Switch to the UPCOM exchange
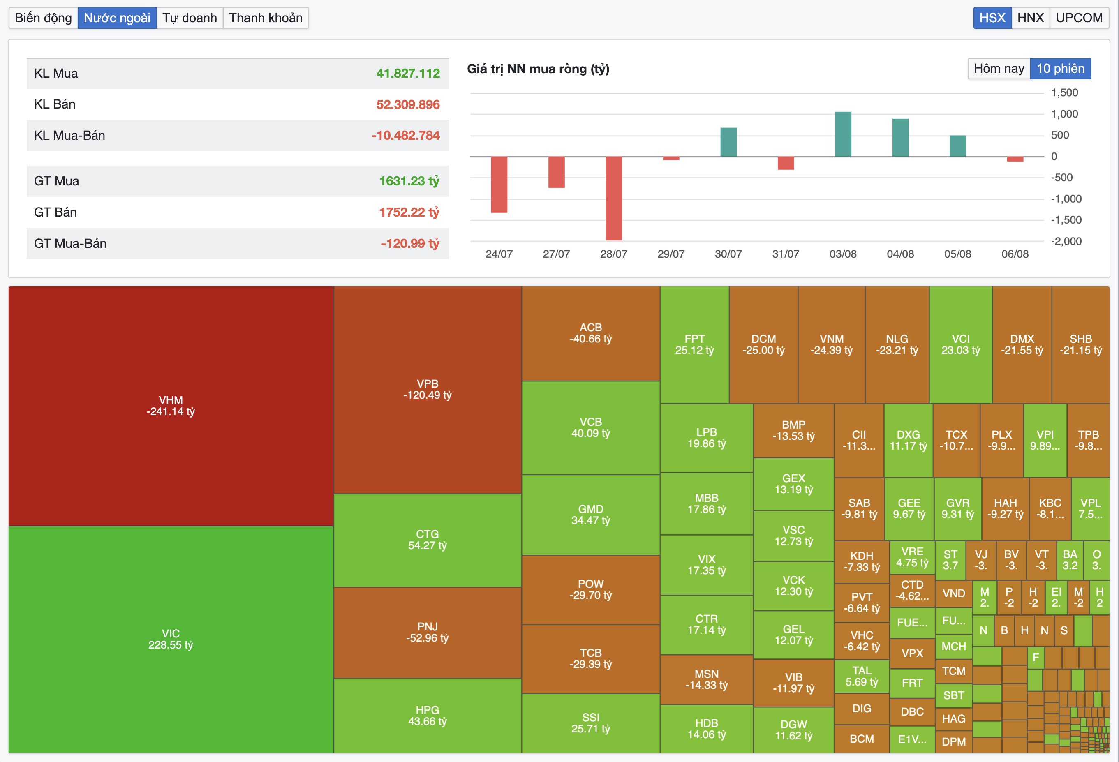The height and width of the screenshot is (762, 1119). [1079, 18]
